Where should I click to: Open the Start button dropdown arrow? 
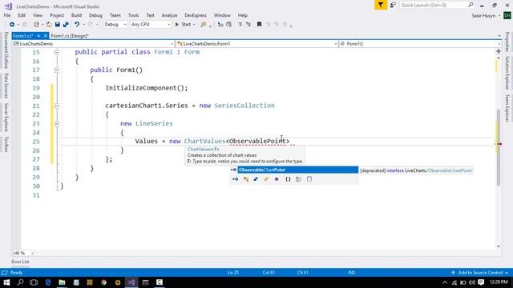coord(194,25)
